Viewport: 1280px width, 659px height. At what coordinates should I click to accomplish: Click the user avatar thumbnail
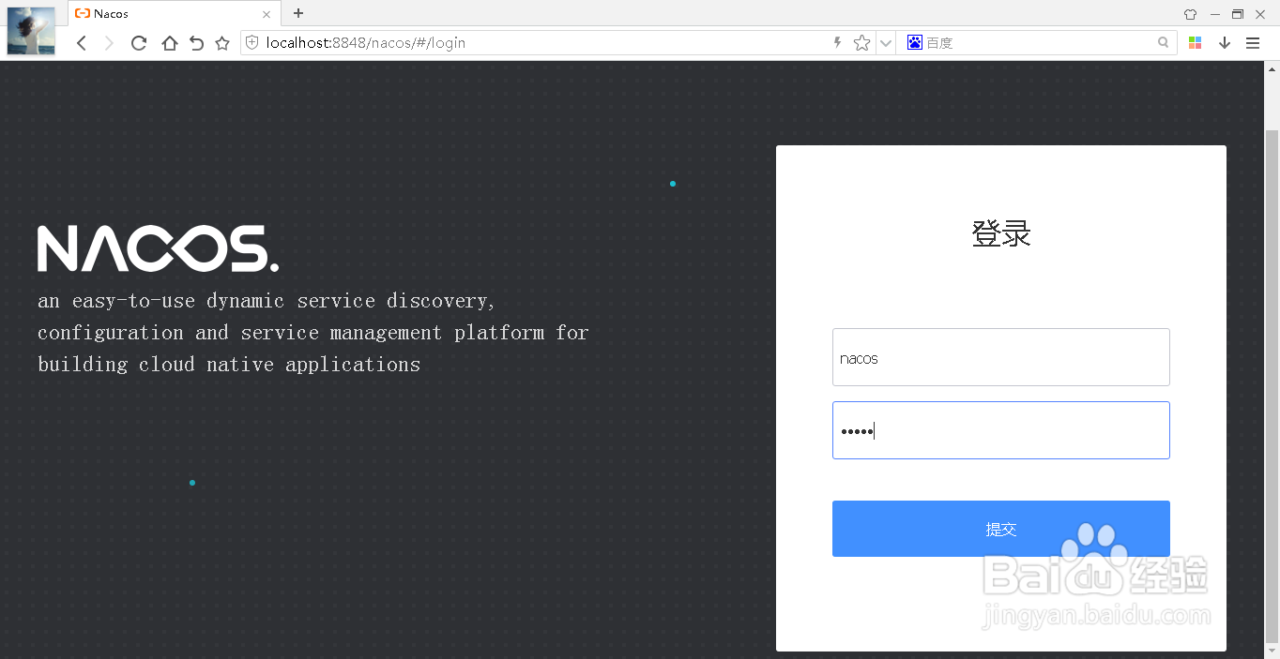(x=31, y=30)
